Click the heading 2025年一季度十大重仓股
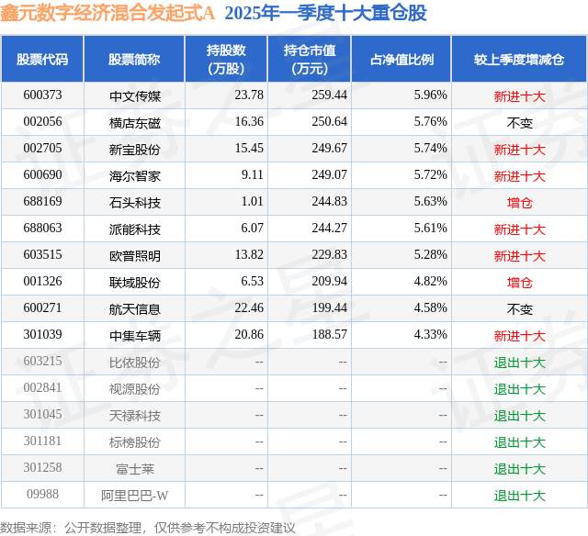The width and height of the screenshot is (588, 536). 326,14
